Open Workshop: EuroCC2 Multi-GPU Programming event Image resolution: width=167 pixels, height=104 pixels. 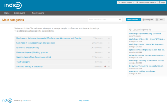(x=147, y=44)
